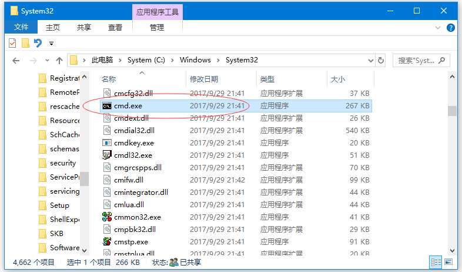Switch to the 共享 ribbon tab

point(84,28)
